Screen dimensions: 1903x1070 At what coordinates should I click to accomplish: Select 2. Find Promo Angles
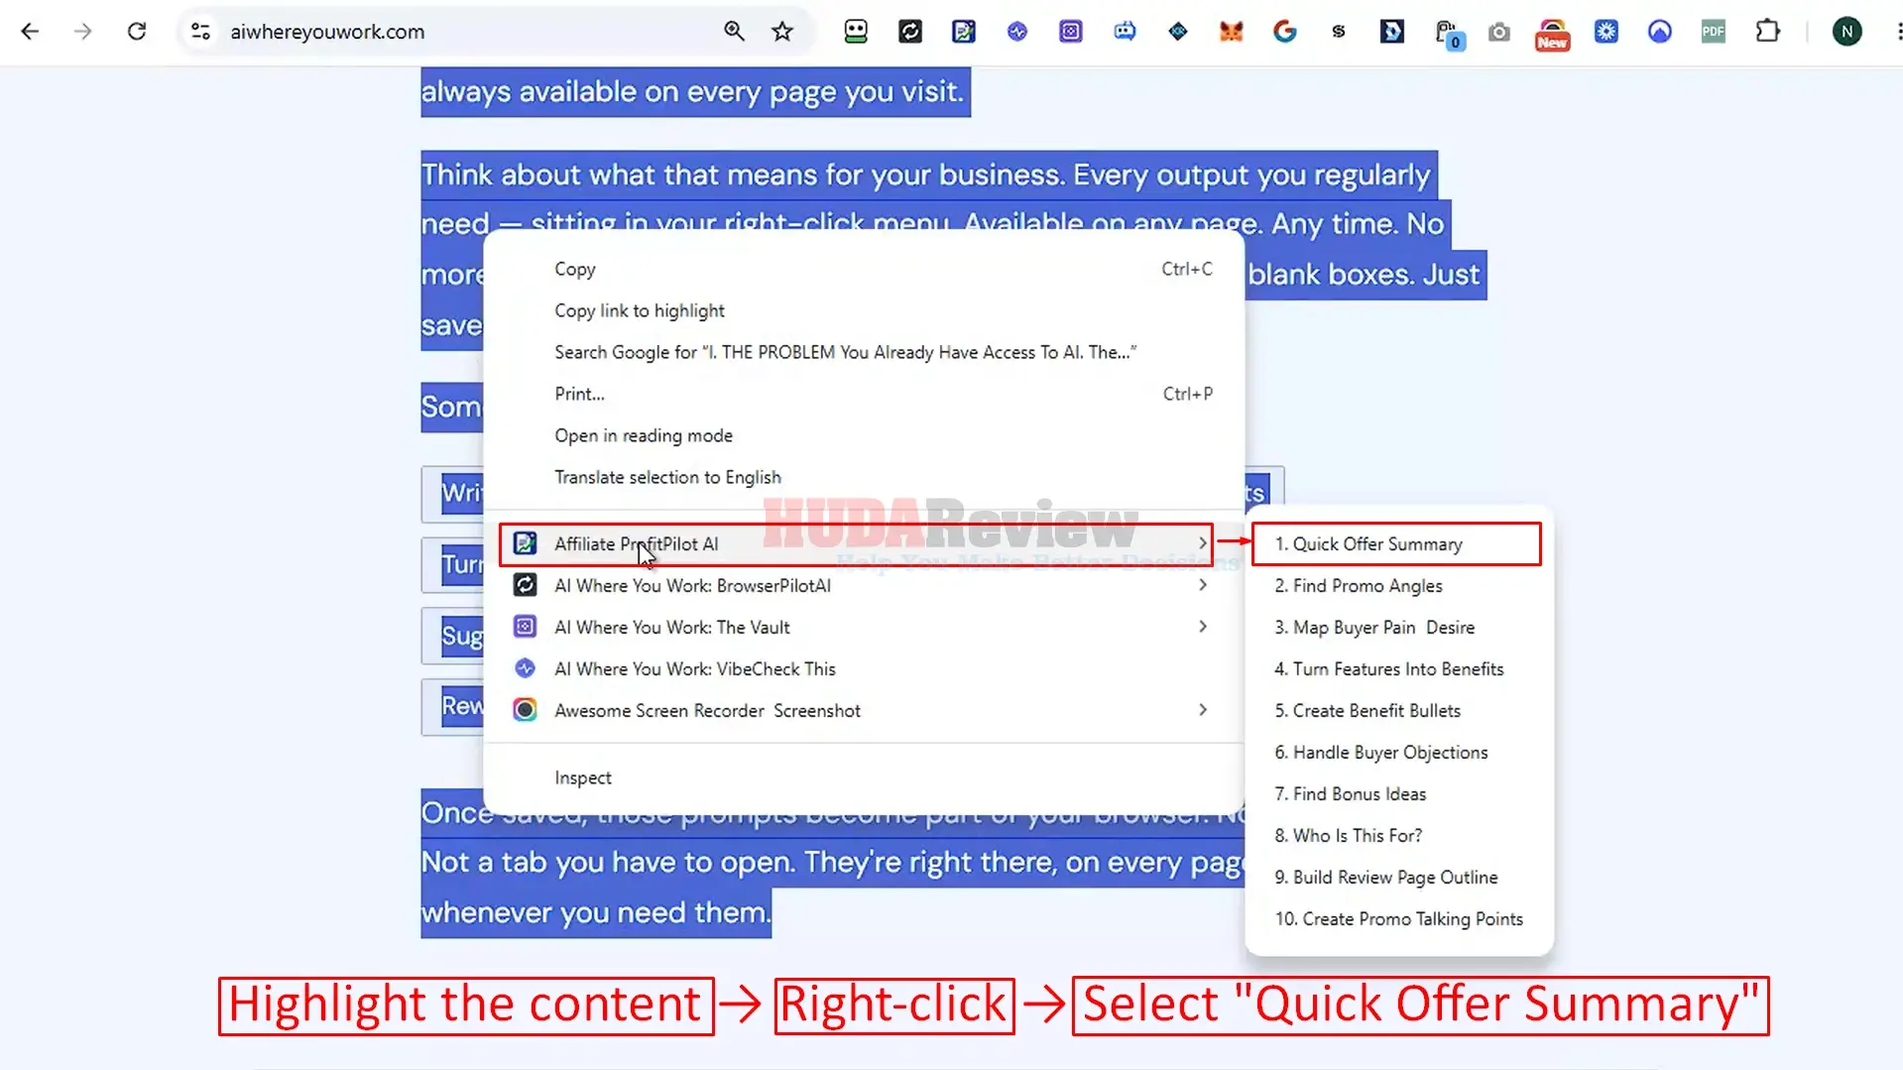(x=1399, y=585)
